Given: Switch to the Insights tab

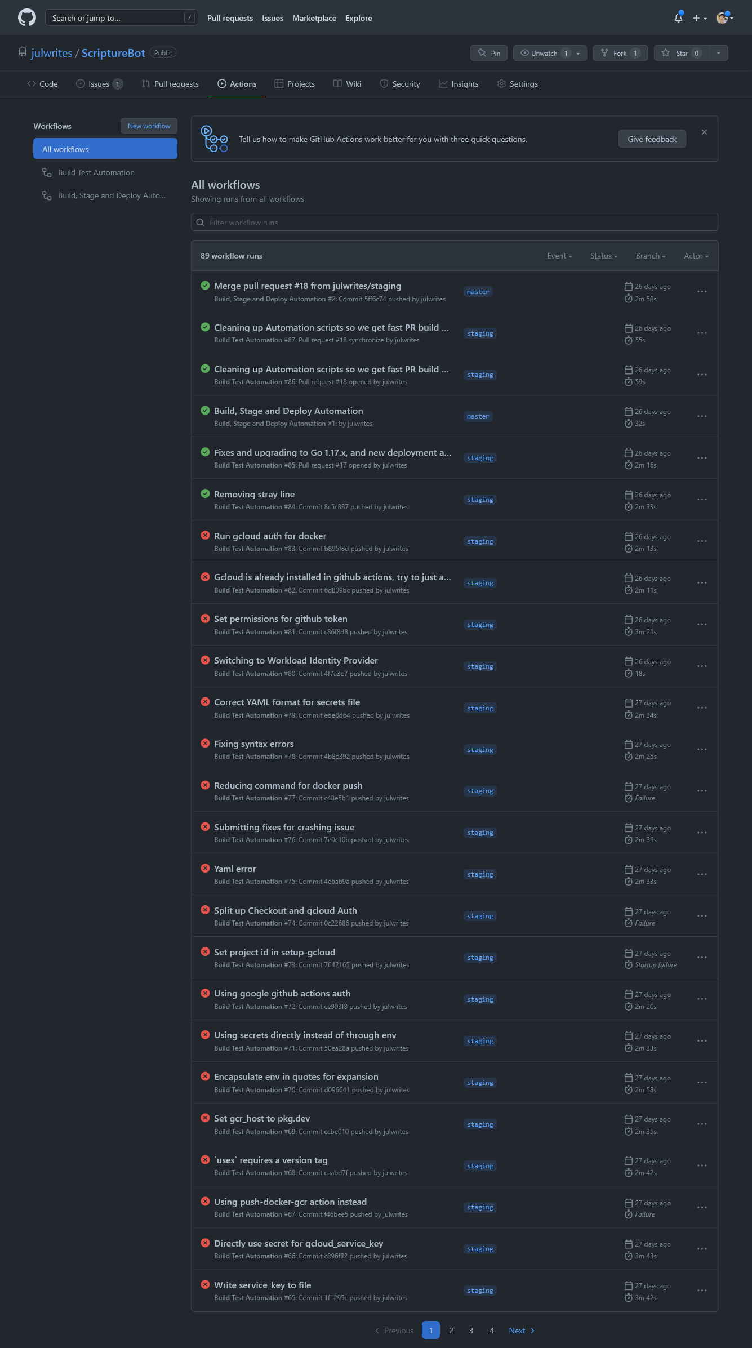Looking at the screenshot, I should pyautogui.click(x=459, y=83).
